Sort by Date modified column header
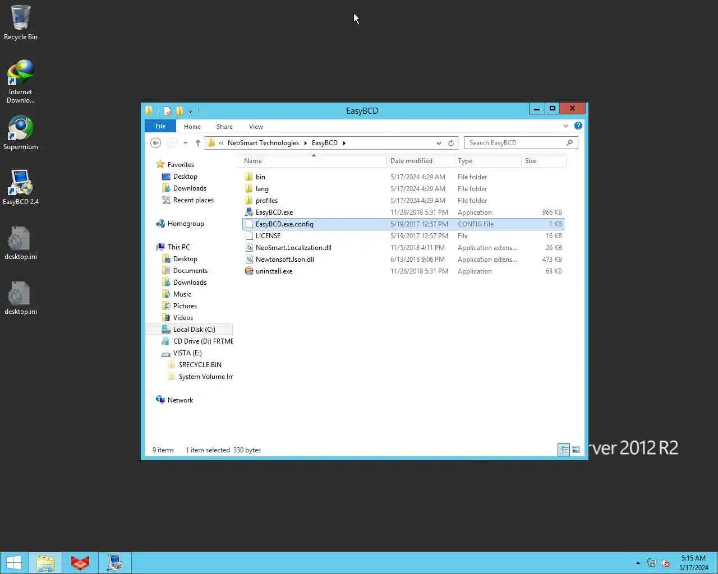The height and width of the screenshot is (574, 718). pyautogui.click(x=420, y=161)
